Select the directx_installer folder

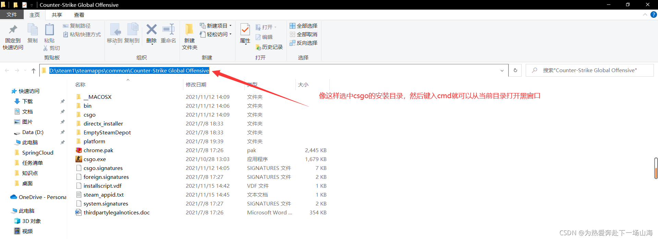[x=103, y=123]
